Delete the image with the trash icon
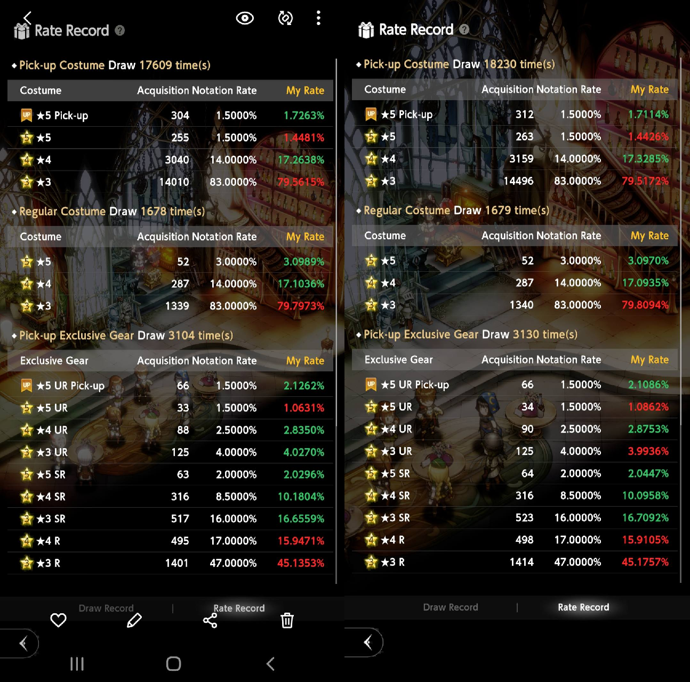Viewport: 690px width, 682px height. [x=287, y=620]
